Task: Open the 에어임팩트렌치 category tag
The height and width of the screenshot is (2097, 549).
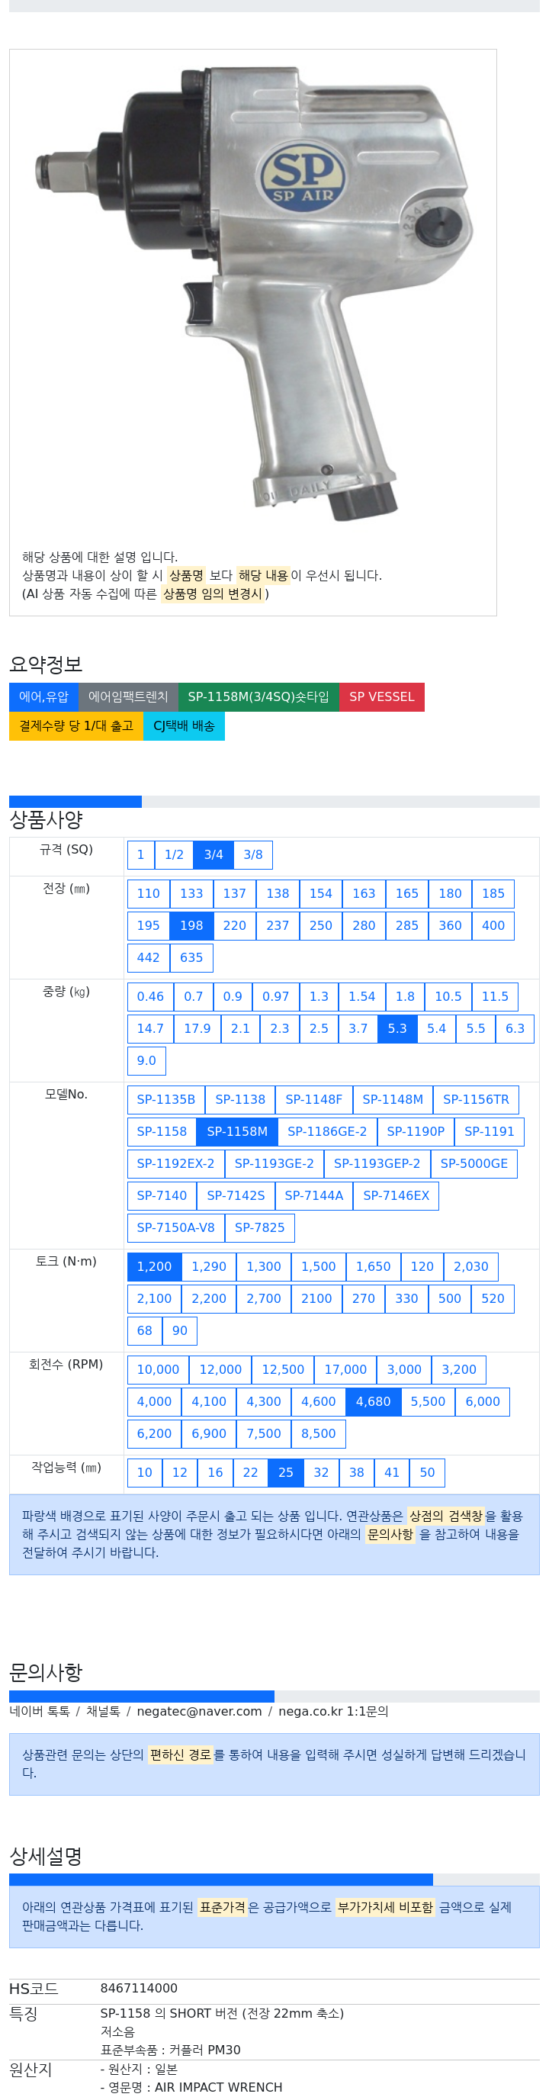Action: coord(129,696)
